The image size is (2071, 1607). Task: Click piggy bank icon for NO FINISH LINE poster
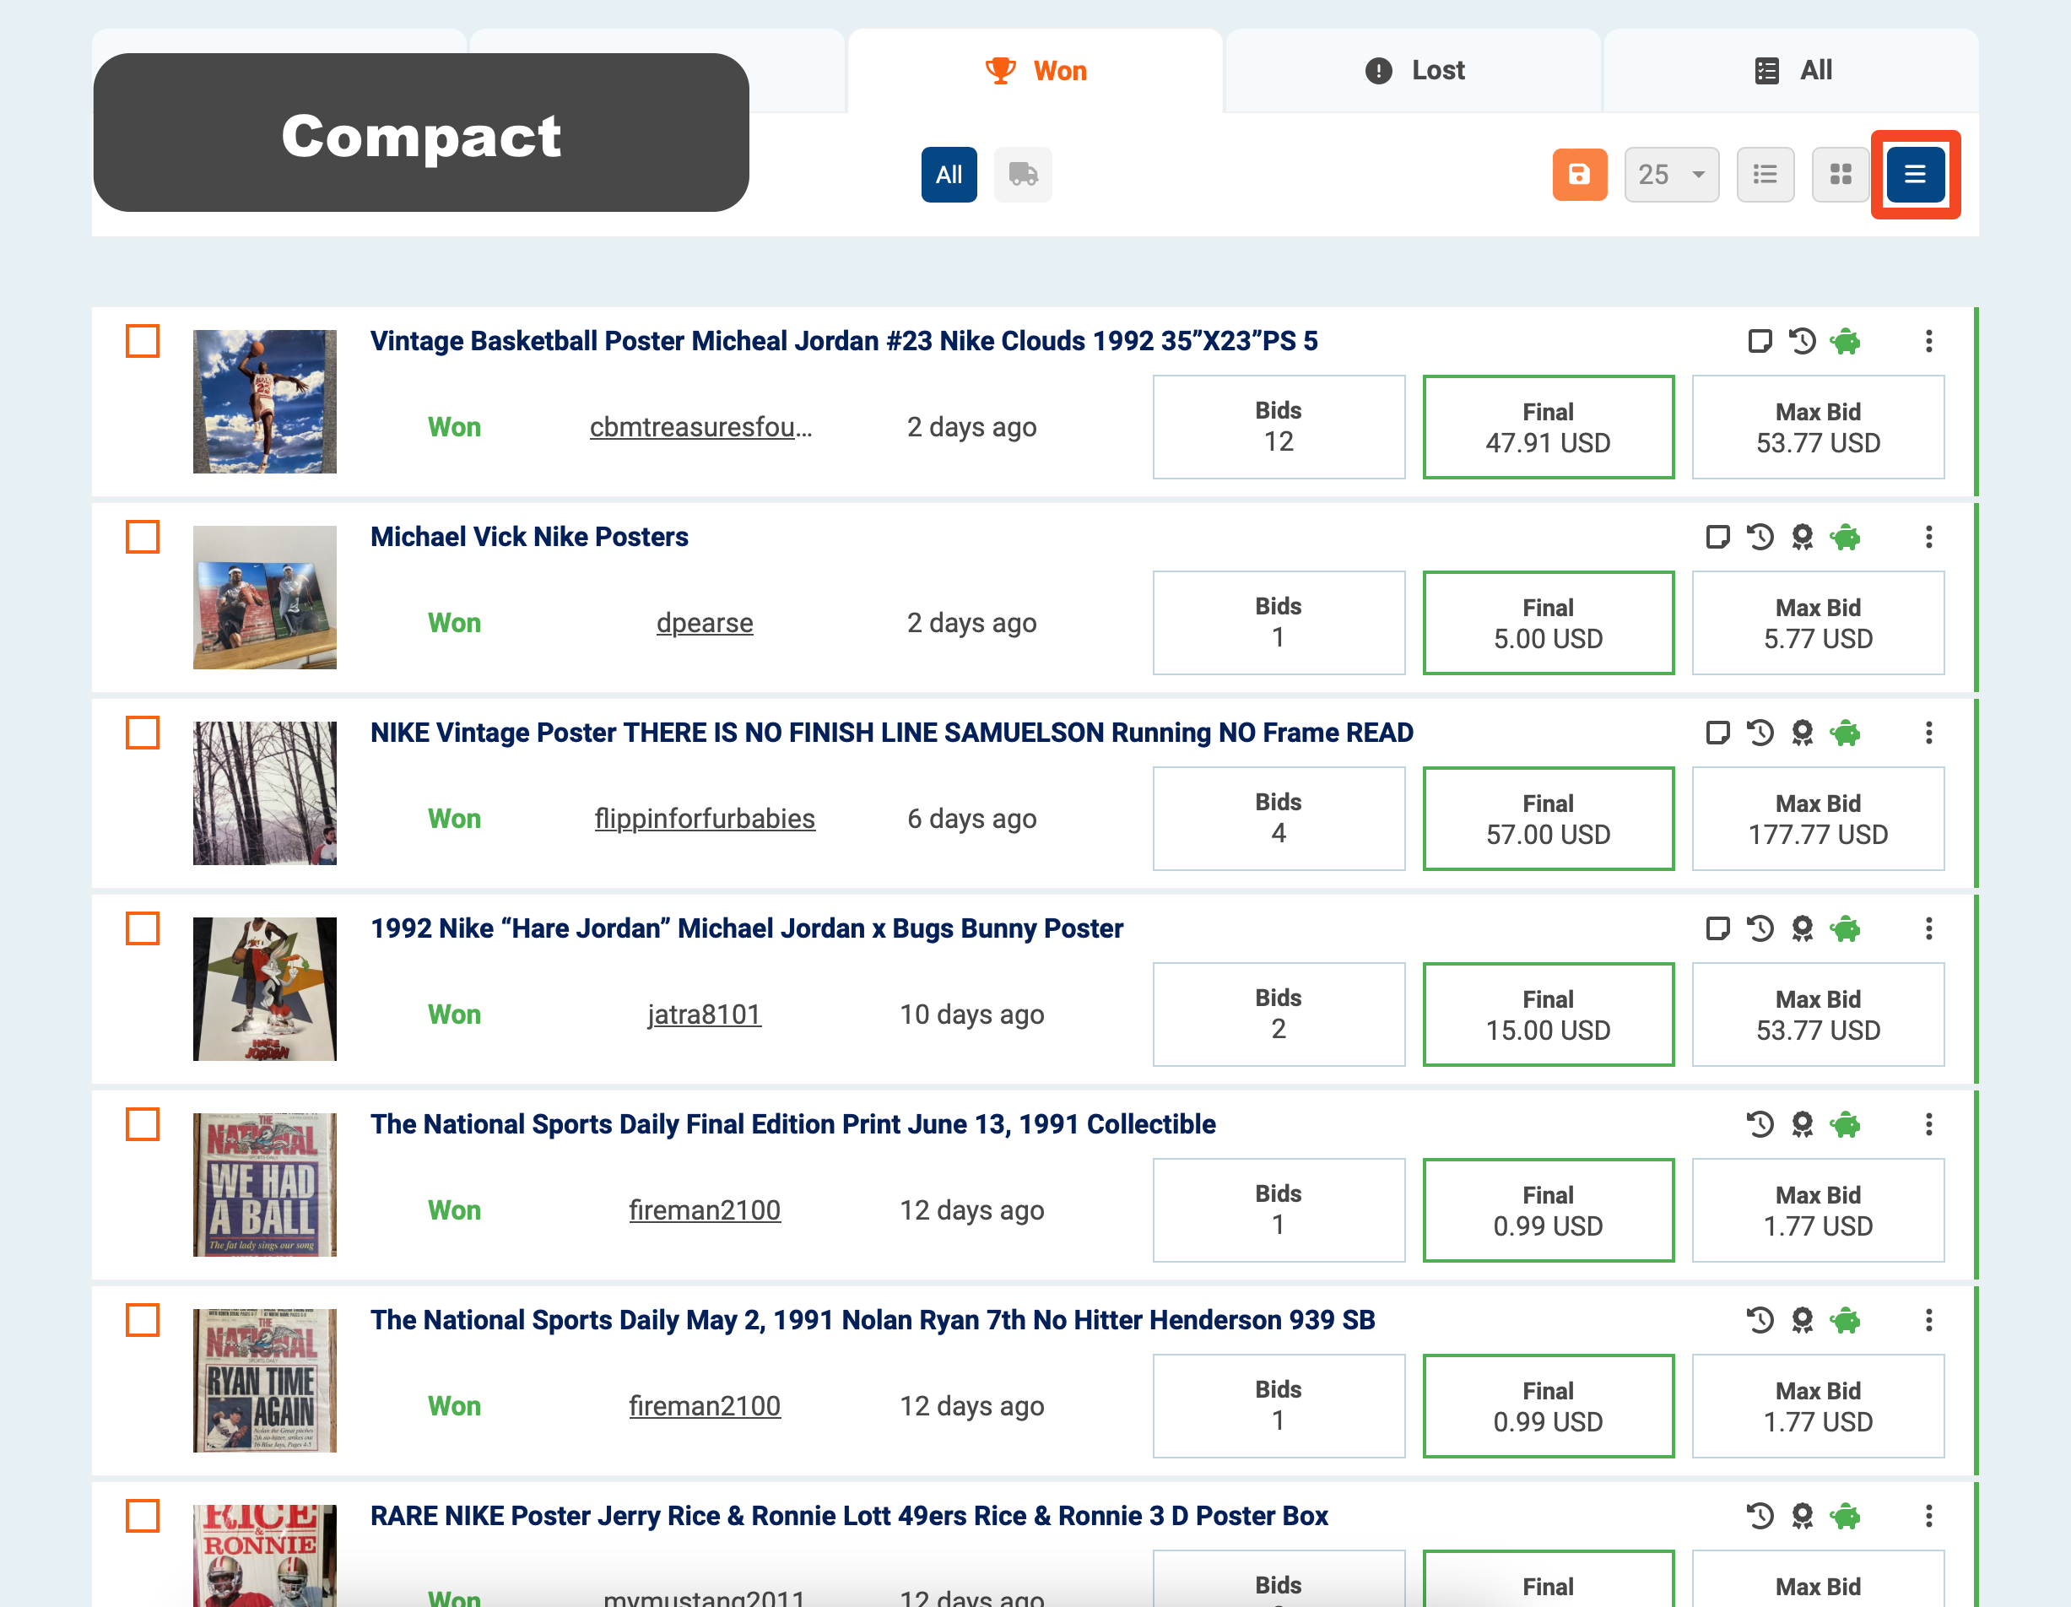1846,733
